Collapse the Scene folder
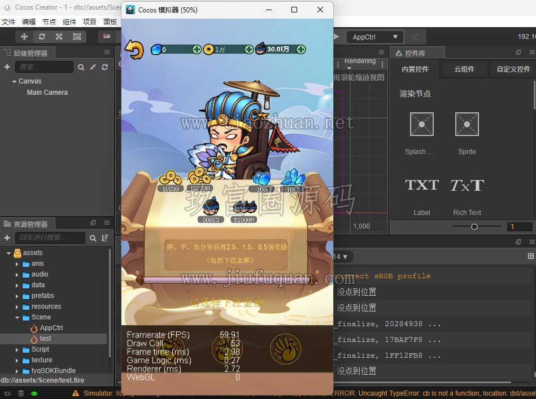Image resolution: width=536 pixels, height=399 pixels. (17, 317)
